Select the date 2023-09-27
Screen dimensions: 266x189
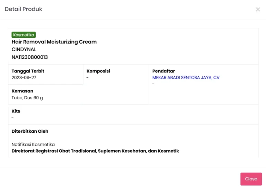pyautogui.click(x=24, y=78)
